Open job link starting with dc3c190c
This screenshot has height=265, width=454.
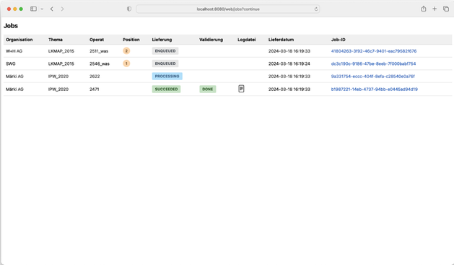373,64
